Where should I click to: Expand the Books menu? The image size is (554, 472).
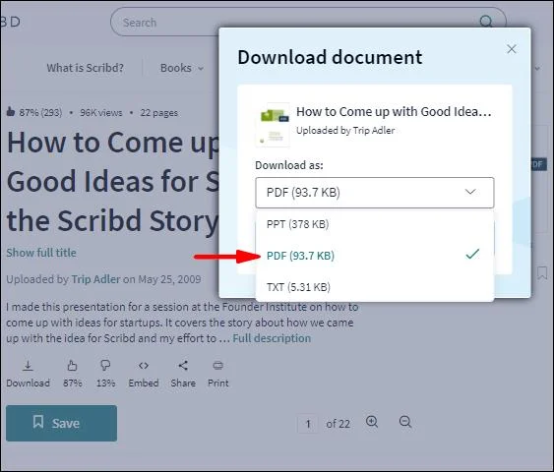click(182, 68)
